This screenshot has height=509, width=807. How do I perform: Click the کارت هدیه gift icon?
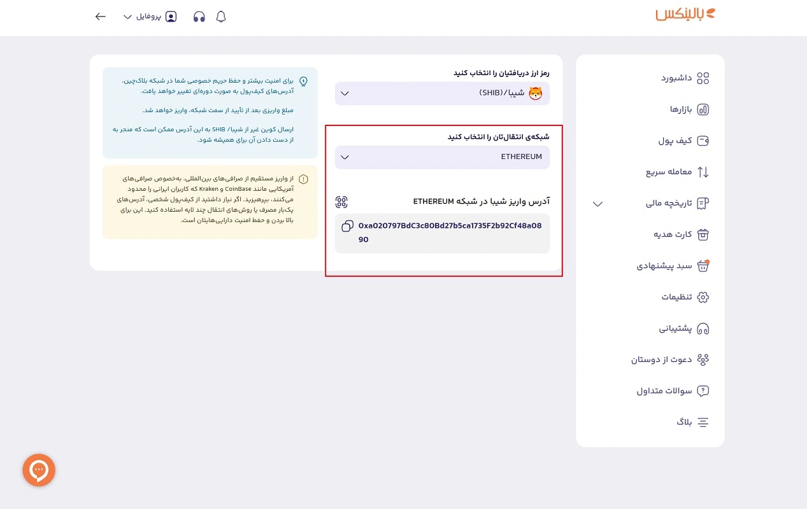[x=703, y=235]
